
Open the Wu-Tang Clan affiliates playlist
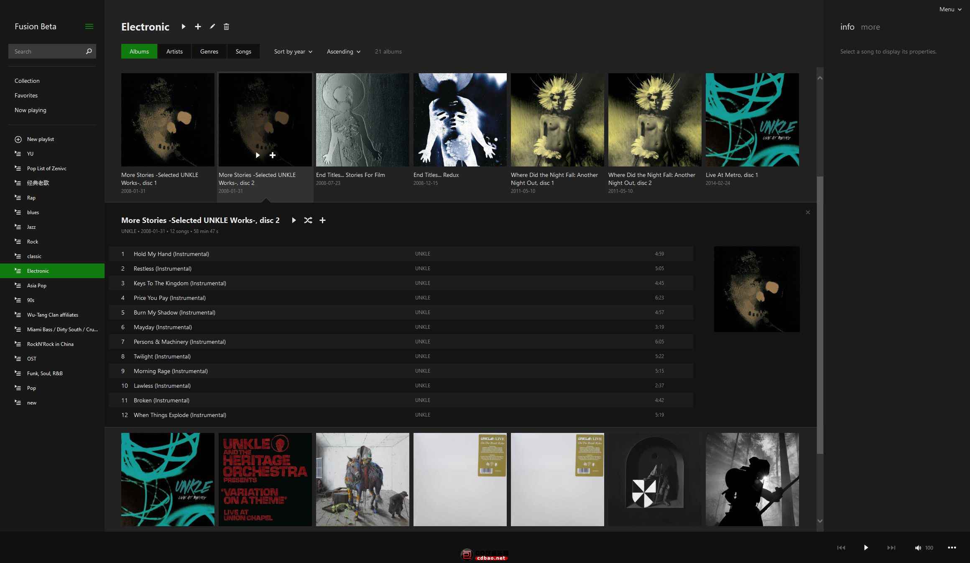(x=52, y=315)
